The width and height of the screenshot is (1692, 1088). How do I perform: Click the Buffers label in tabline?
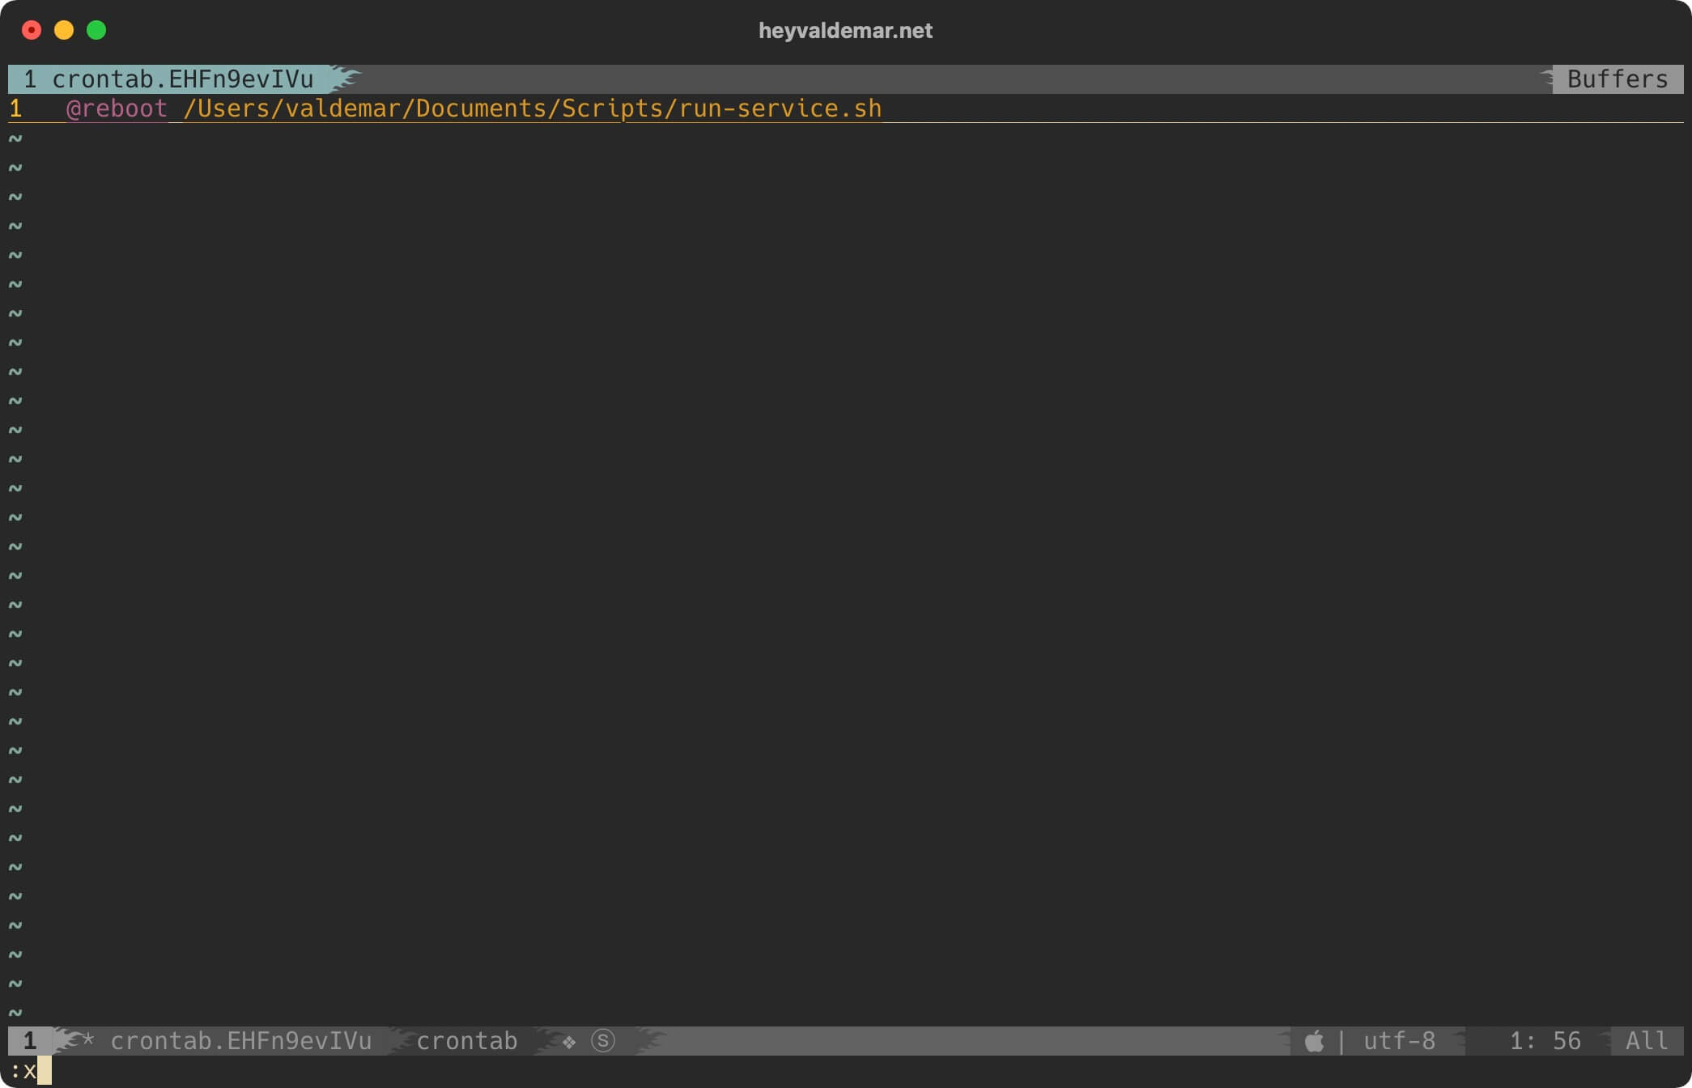pyautogui.click(x=1618, y=79)
